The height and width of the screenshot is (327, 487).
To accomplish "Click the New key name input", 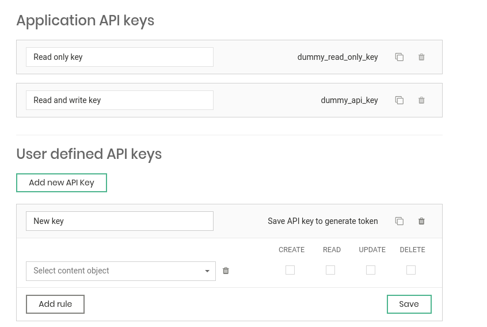I will [x=120, y=221].
